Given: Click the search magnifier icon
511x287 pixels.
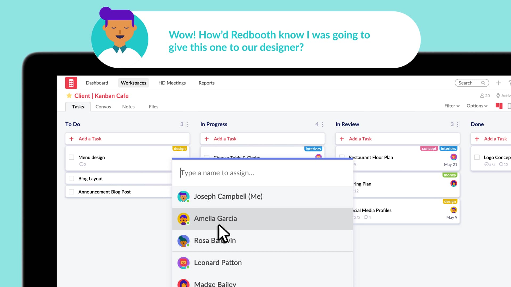Looking at the screenshot, I should (x=483, y=83).
